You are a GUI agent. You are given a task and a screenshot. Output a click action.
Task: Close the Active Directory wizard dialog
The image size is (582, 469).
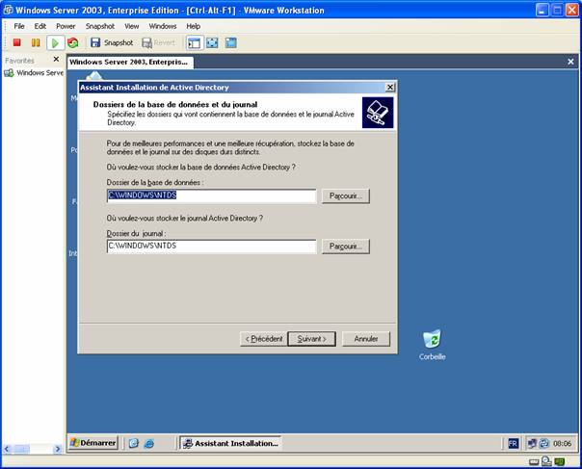[x=389, y=88]
